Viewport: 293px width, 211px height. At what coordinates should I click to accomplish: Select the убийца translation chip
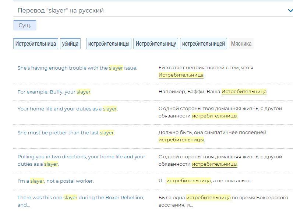pyautogui.click(x=70, y=44)
